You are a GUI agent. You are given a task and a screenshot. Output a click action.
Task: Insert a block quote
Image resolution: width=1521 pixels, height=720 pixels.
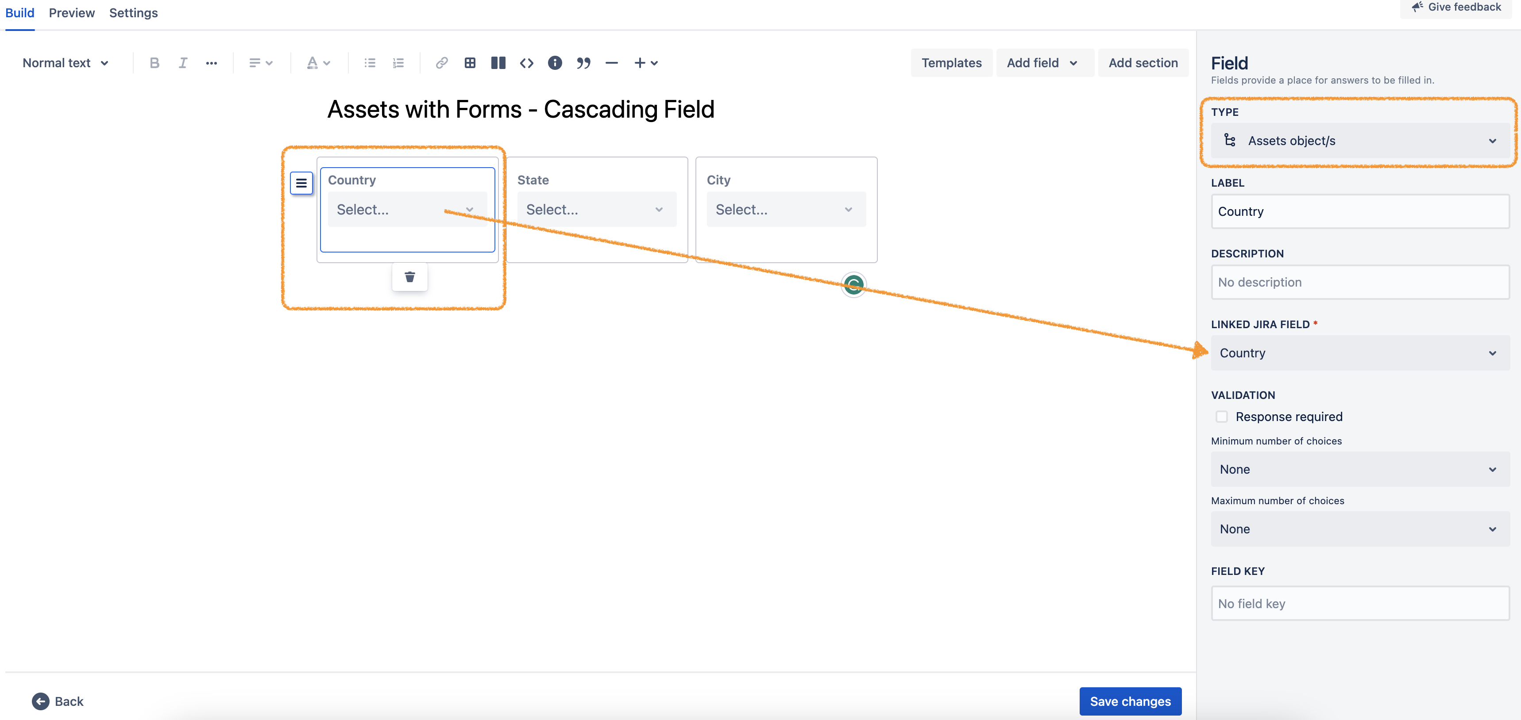[x=583, y=62]
